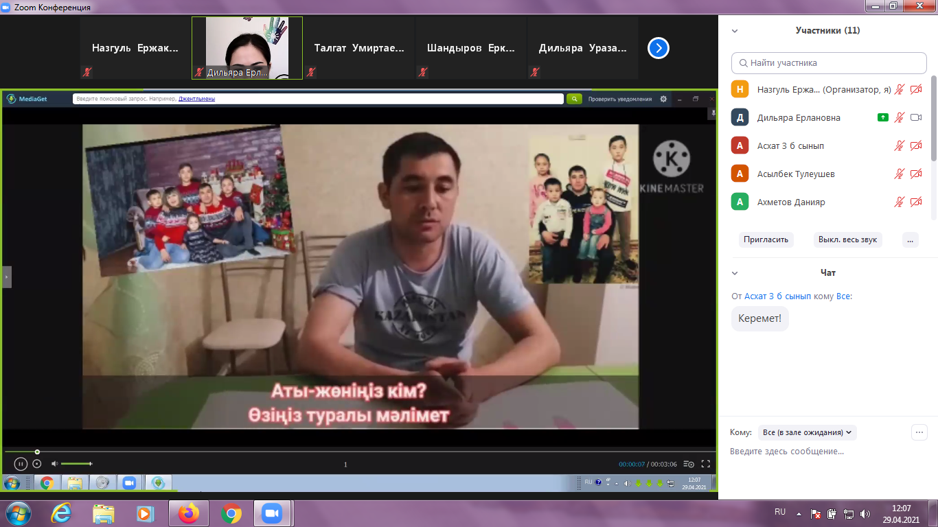Select Назгуль Ержак... gallery tile
Screen dimensions: 938x527
point(135,48)
